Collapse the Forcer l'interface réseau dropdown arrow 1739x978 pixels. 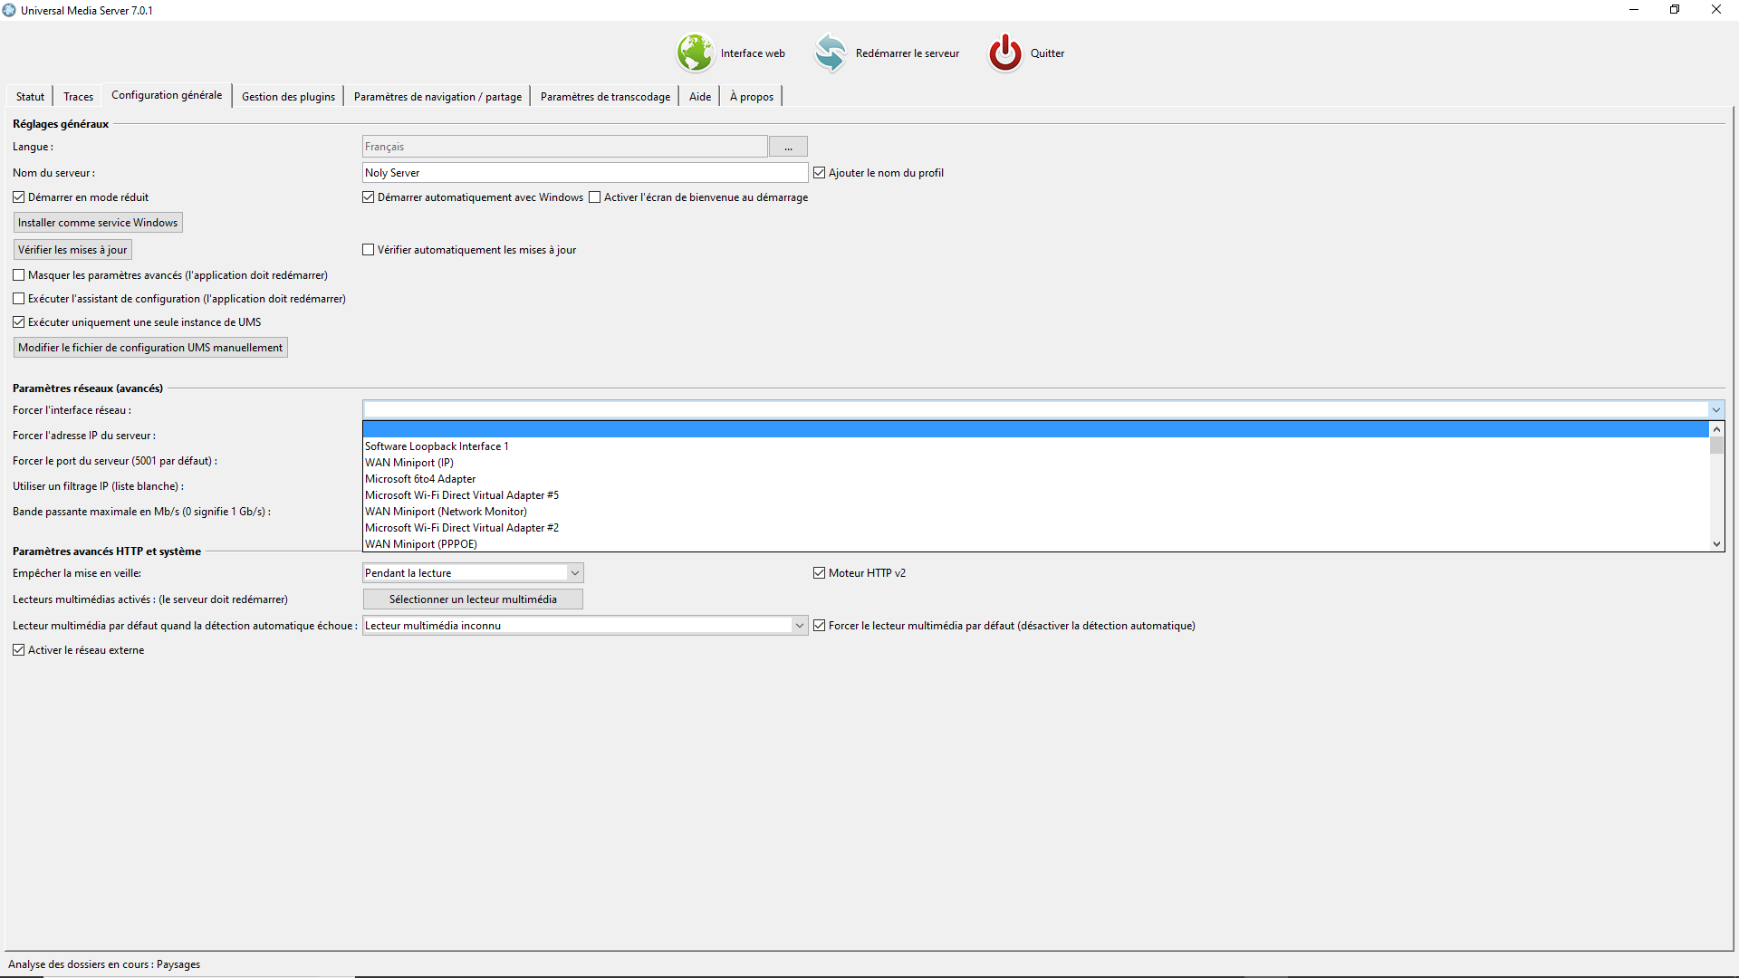point(1715,410)
